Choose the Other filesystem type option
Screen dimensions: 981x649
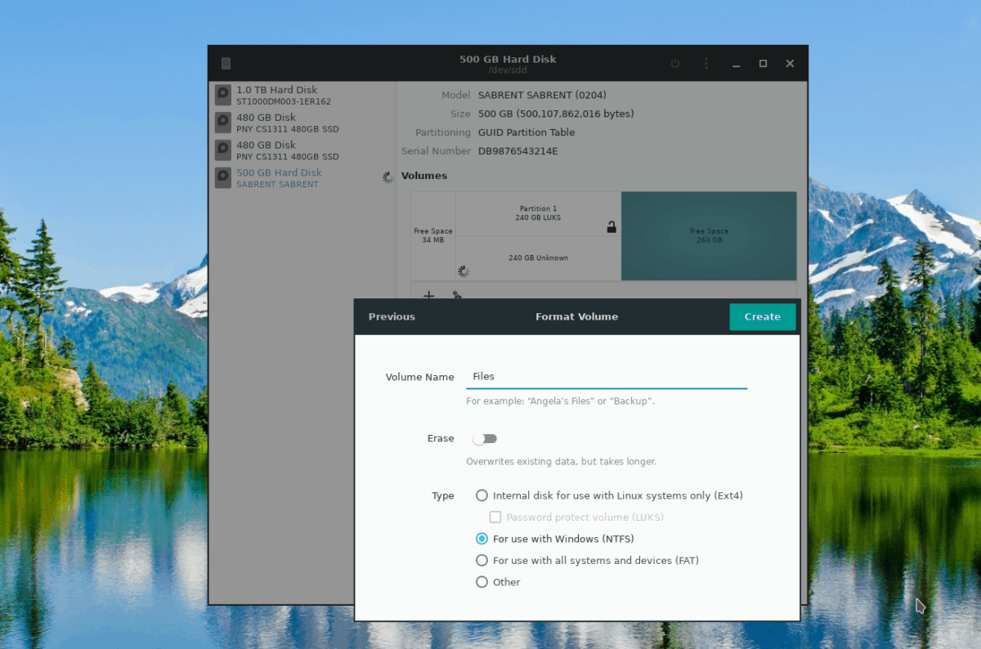click(482, 581)
